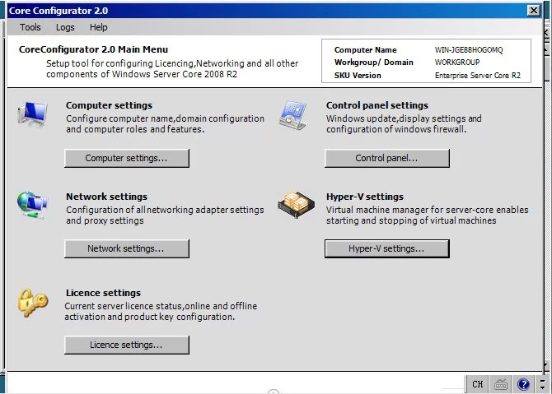Click the computer name WIN-JGE88HOGOMQ text
The width and height of the screenshot is (552, 394).
tap(468, 50)
